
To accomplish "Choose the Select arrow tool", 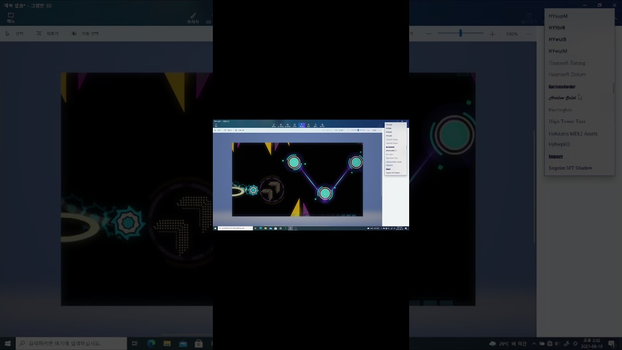I will pos(217,130).
